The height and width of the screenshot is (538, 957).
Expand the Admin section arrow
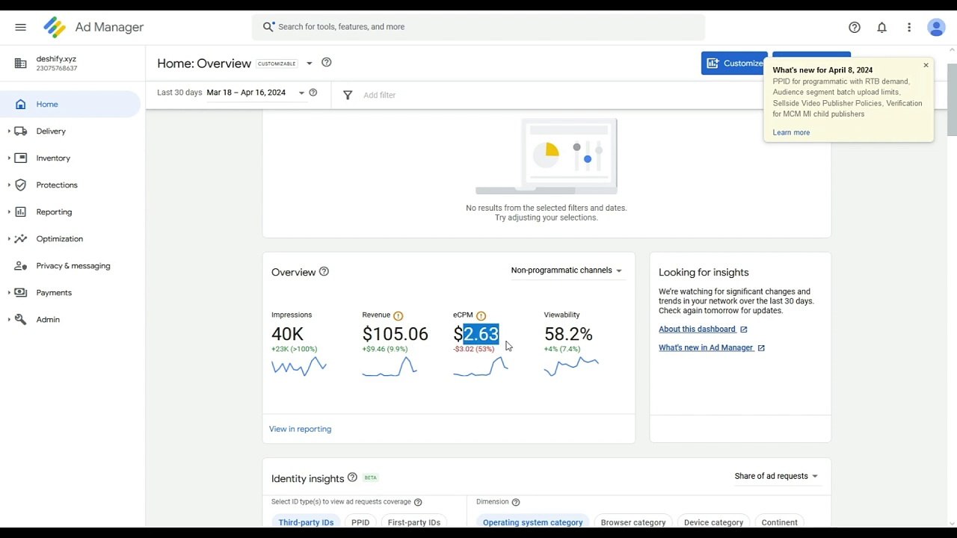(x=9, y=320)
